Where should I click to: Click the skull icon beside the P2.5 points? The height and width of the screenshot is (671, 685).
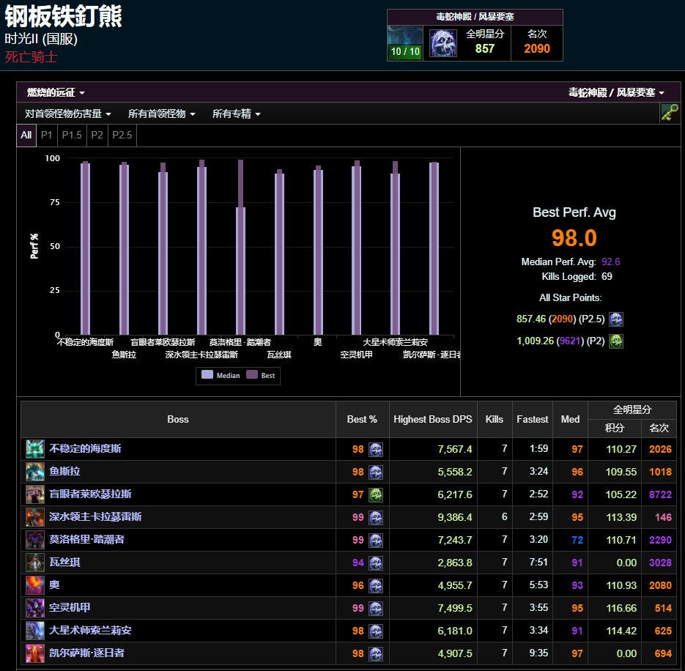pyautogui.click(x=616, y=319)
